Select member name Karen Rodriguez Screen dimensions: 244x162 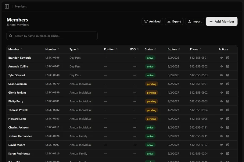(19, 153)
